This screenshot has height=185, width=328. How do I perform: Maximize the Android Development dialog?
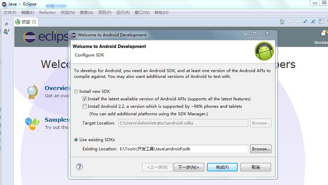tap(255, 33)
